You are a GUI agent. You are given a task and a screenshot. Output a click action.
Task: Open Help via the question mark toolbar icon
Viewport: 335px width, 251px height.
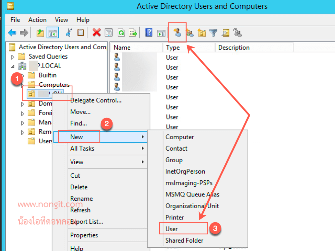click(148, 32)
